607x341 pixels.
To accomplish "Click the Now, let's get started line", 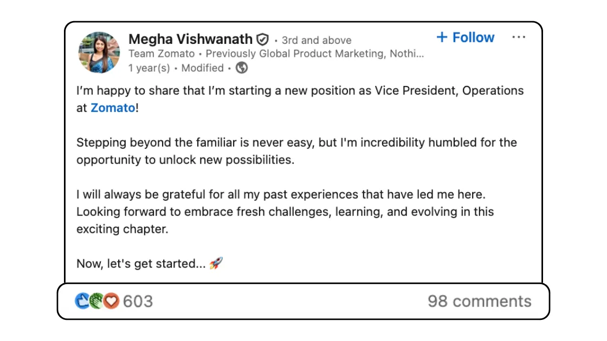I will point(141,264).
